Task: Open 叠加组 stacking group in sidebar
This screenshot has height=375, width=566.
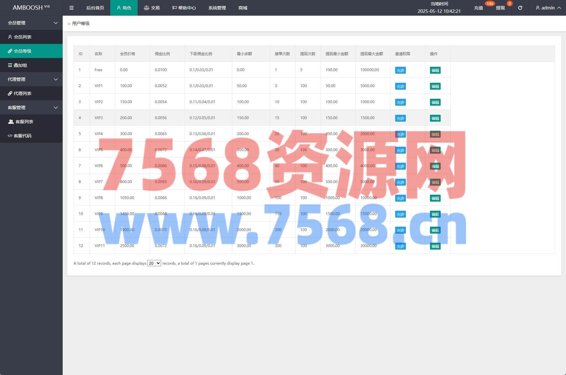Action: point(20,65)
